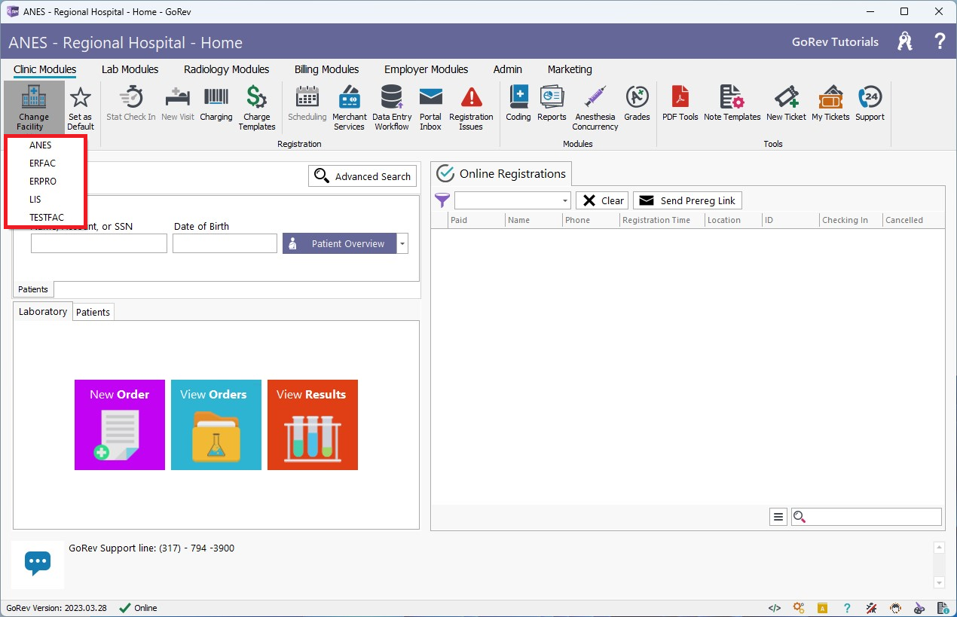The width and height of the screenshot is (957, 617).
Task: Click the Patient Overview button
Action: [x=340, y=243]
